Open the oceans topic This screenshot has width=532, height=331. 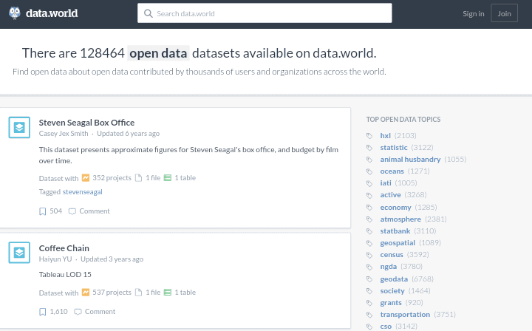pos(392,171)
